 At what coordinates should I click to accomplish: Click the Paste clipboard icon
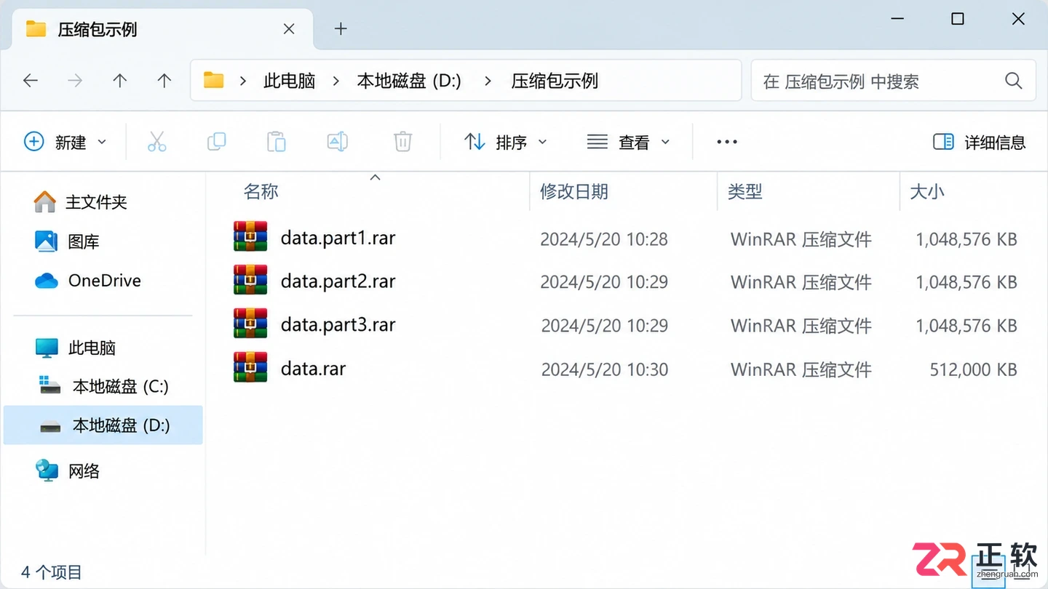tap(277, 142)
